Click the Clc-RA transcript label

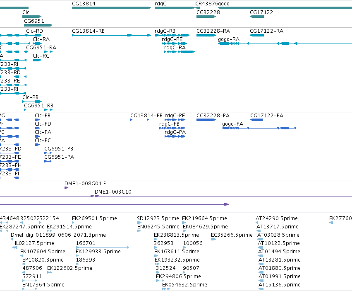click(x=41, y=39)
